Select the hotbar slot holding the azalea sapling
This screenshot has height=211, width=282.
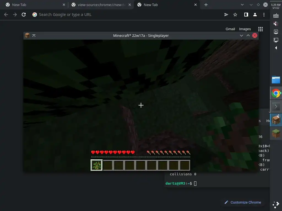tap(97, 165)
